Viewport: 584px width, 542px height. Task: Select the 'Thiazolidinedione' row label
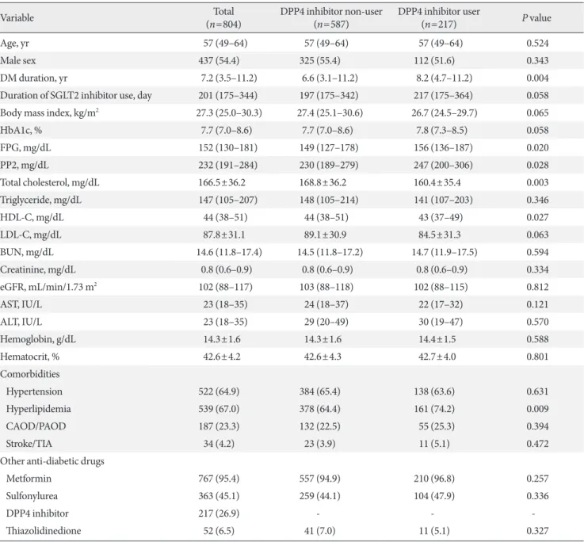tap(44, 531)
